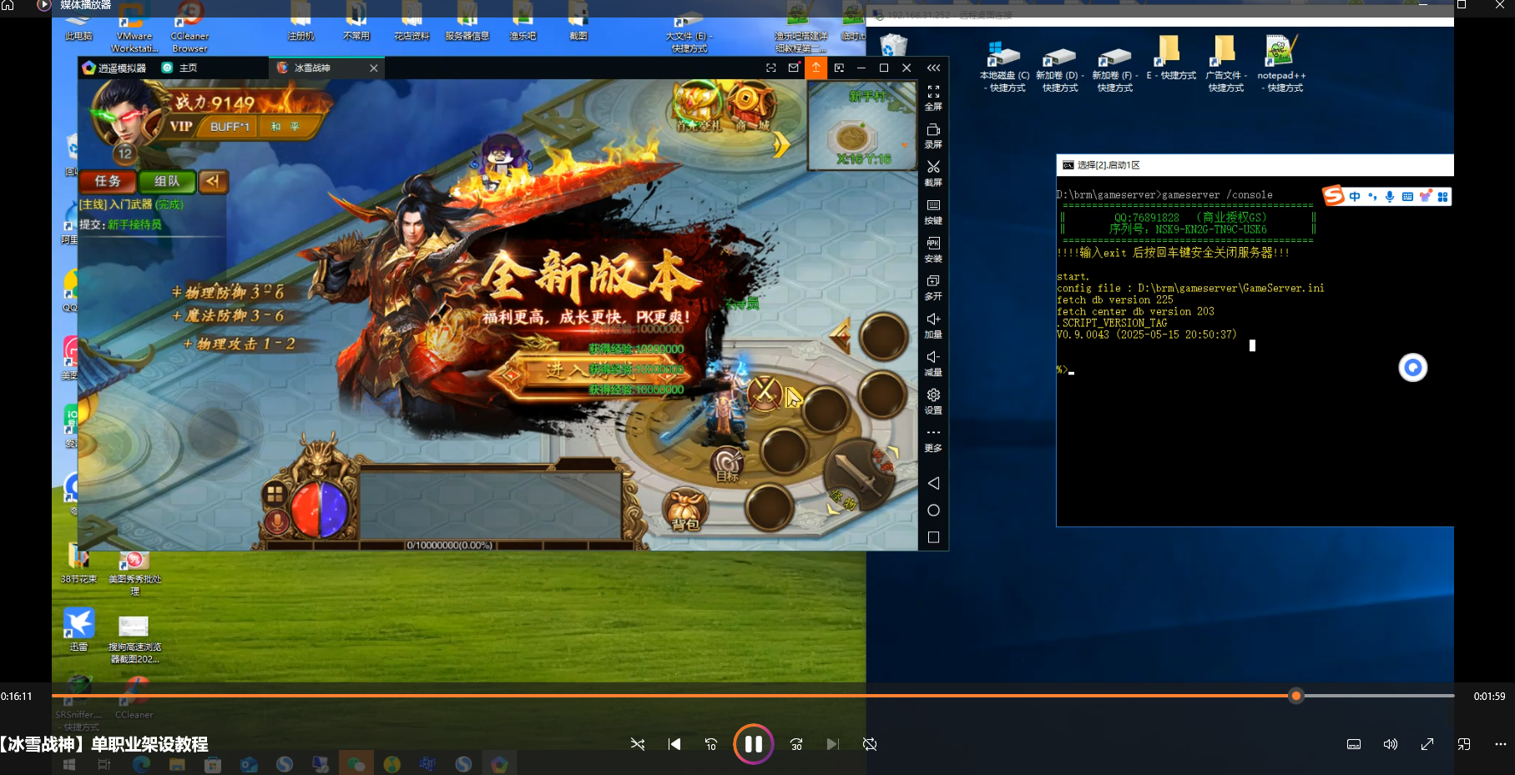This screenshot has width=1515, height=775.
Task: Click the blue floating circle button
Action: point(1413,368)
